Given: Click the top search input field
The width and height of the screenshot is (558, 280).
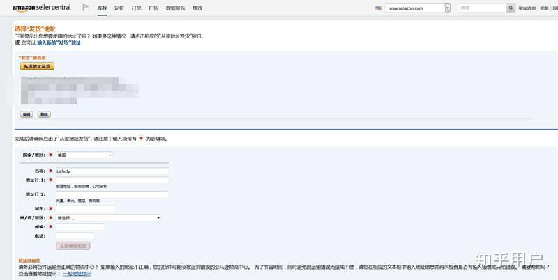Looking at the screenshot, I should coord(482,8).
